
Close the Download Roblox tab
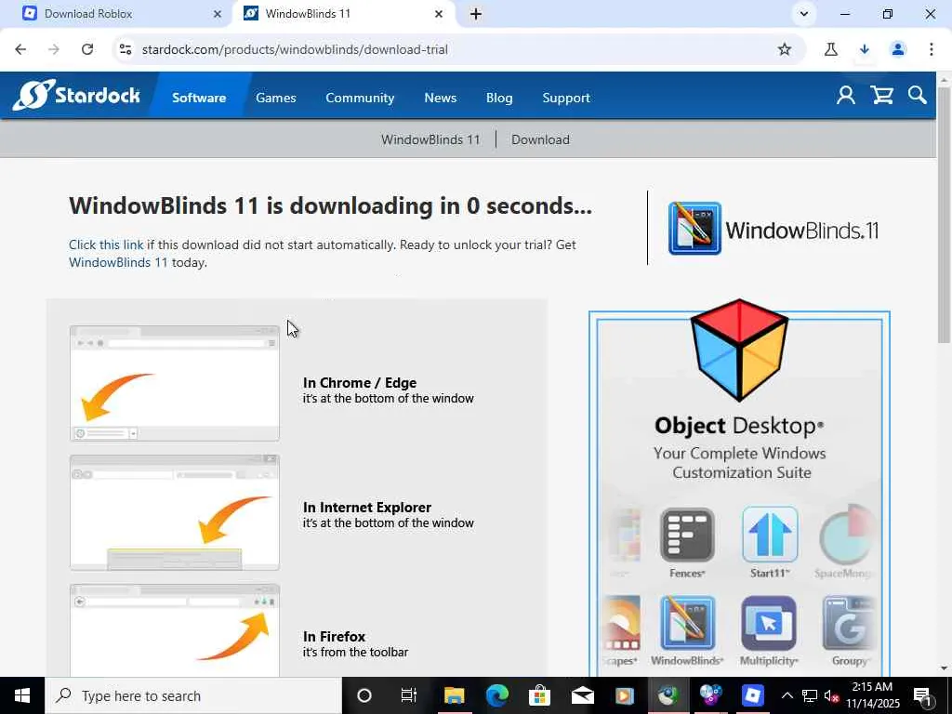[218, 14]
